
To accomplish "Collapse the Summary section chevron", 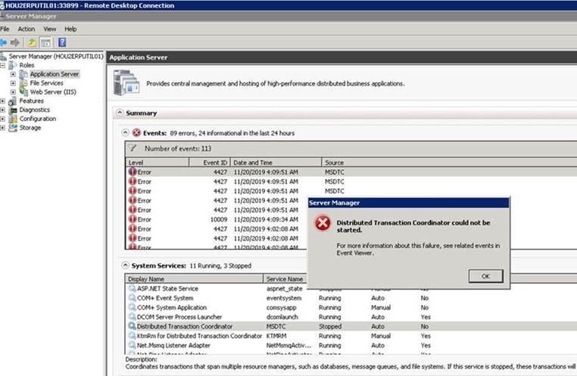I will pyautogui.click(x=120, y=113).
